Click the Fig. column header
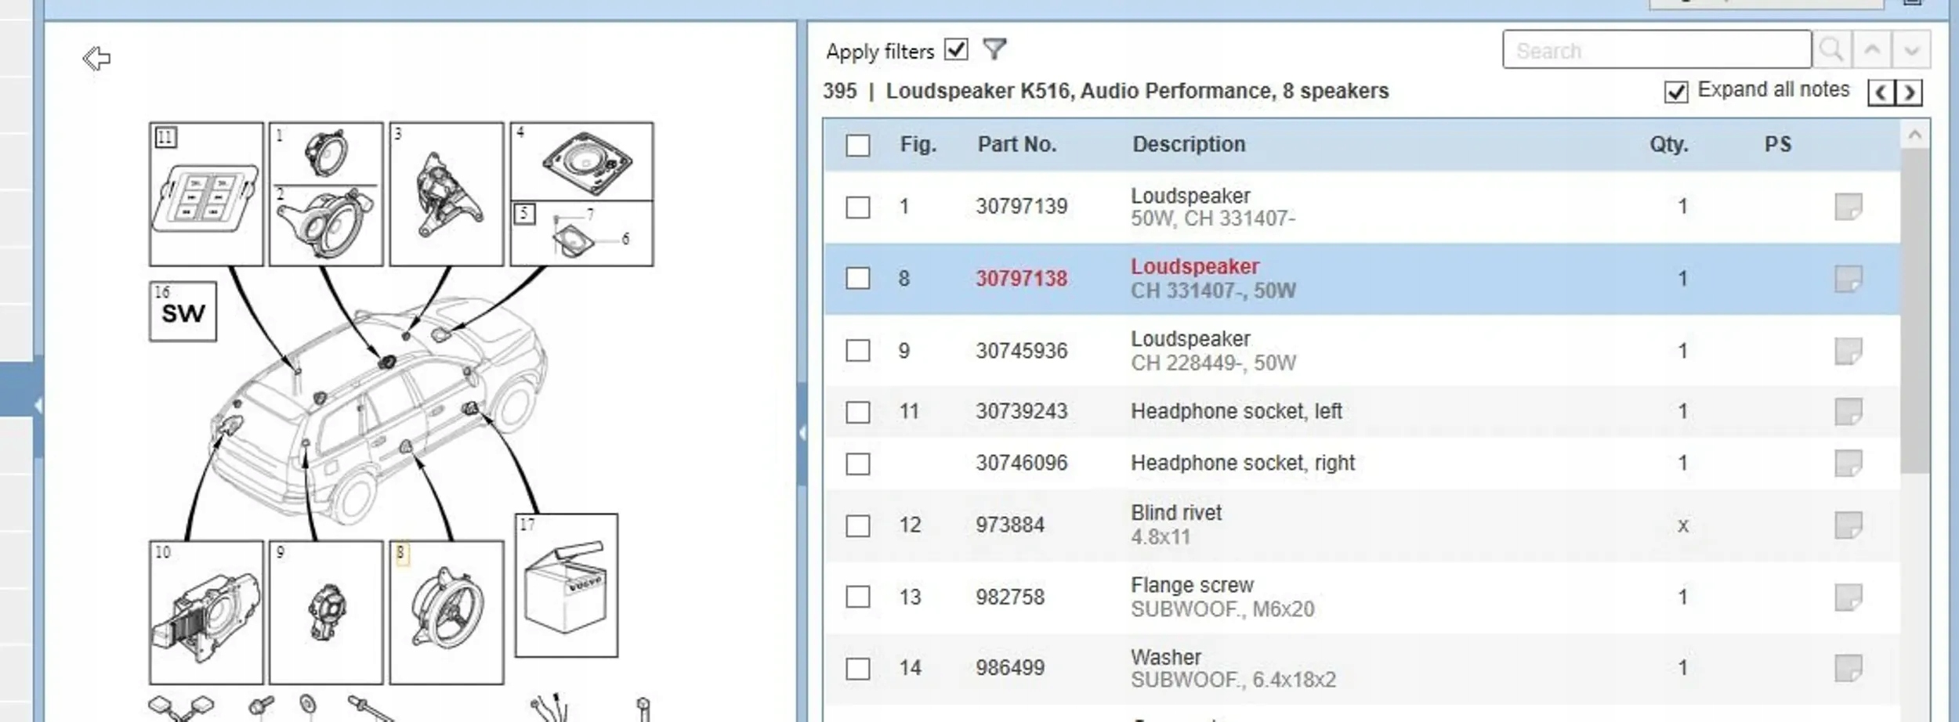Image resolution: width=1959 pixels, height=722 pixels. click(918, 144)
